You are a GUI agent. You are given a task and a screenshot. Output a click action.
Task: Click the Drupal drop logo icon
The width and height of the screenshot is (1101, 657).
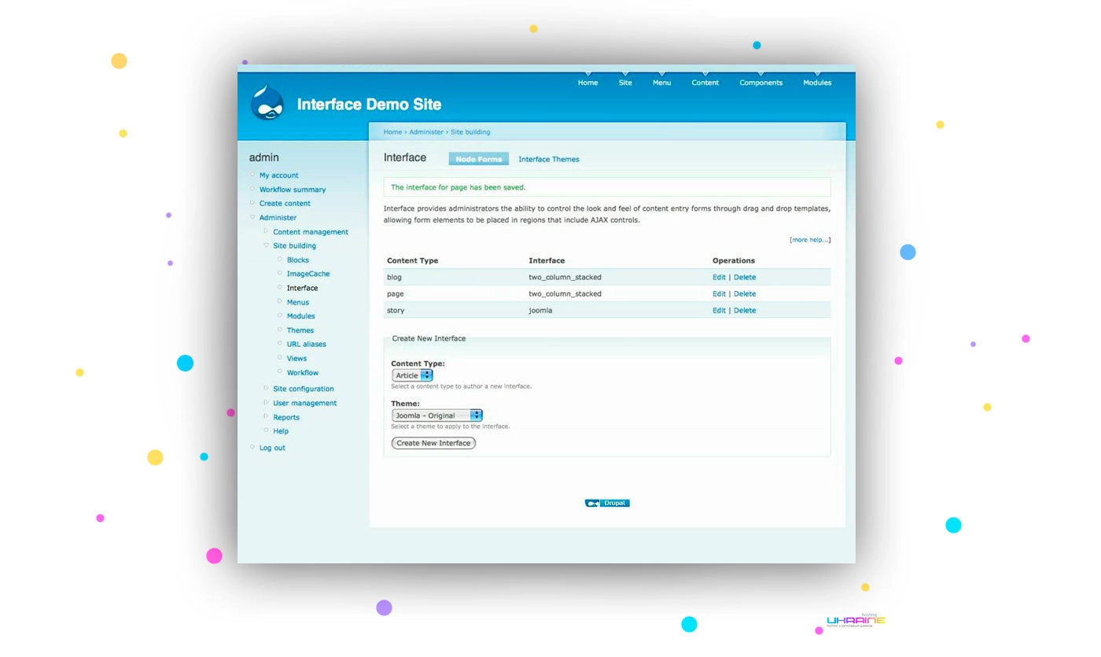(267, 103)
